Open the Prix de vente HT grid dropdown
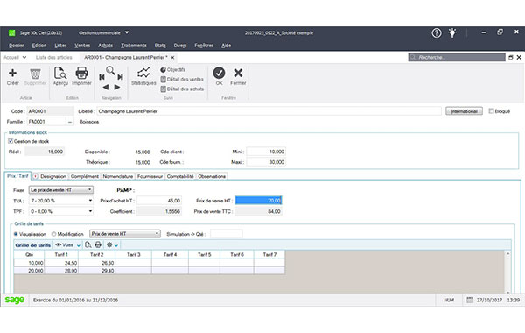Image resolution: width=525 pixels, height=333 pixels. pos(125,234)
